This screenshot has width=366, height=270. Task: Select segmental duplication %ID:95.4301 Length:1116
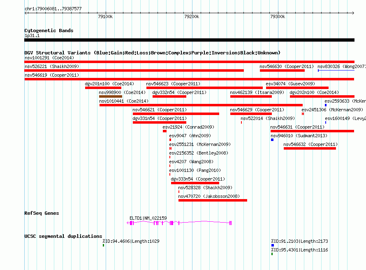tap(272, 254)
